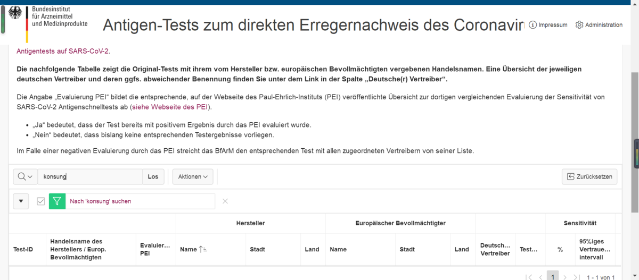Open search column selector magnifier dropdown
The height and width of the screenshot is (280, 639).
(x=25, y=176)
